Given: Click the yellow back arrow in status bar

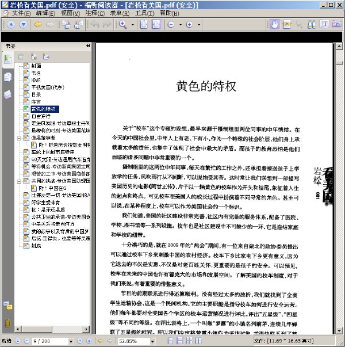Looking at the screenshot, I should (101, 341).
